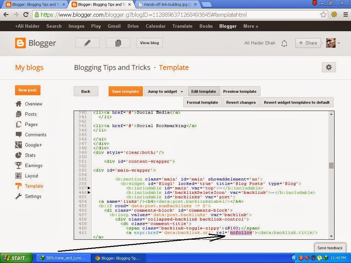Viewport: 351px width, 263px height.
Task: Switch to Edit template
Action: 204,91
